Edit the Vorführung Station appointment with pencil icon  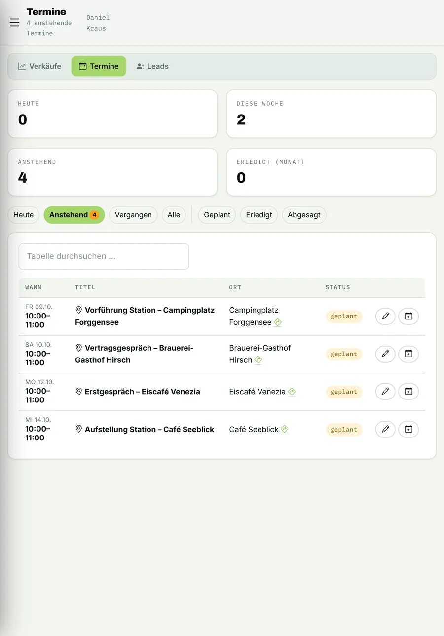pyautogui.click(x=385, y=317)
